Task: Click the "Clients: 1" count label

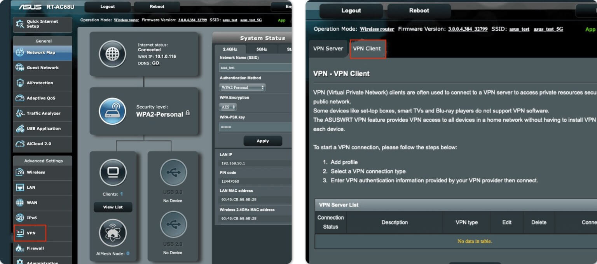Action: coord(113,194)
